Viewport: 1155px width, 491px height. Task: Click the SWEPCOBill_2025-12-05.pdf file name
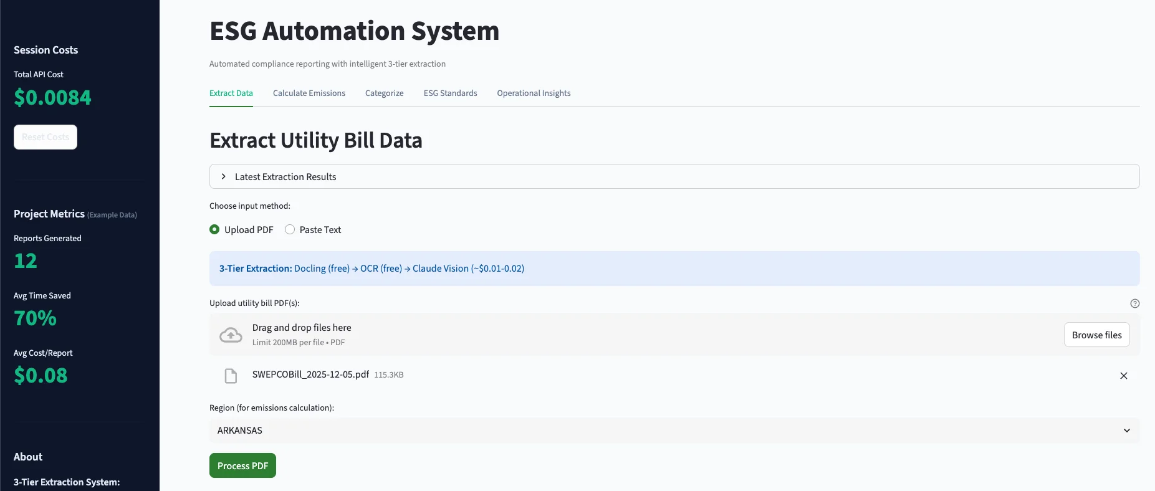[310, 374]
